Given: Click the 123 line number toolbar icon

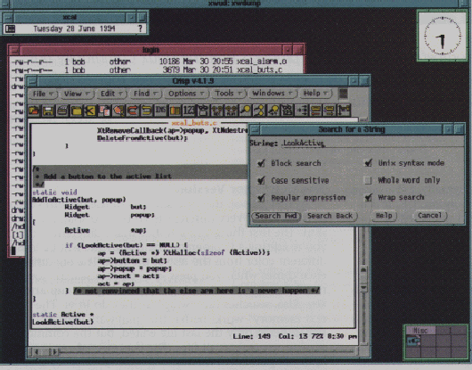Looking at the screenshot, I should coord(189,111).
